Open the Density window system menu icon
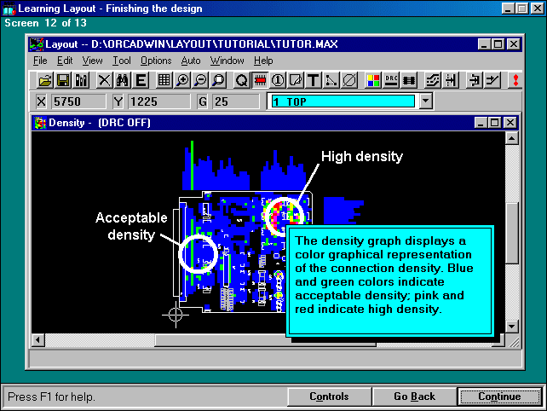This screenshot has height=411, width=547. [x=40, y=123]
